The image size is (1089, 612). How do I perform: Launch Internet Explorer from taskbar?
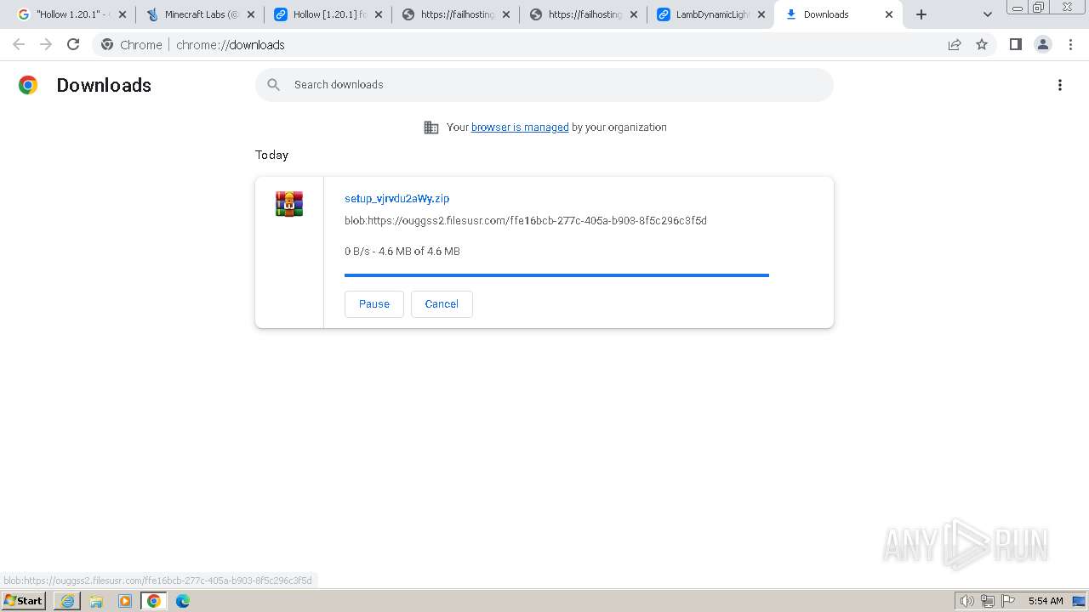click(67, 601)
